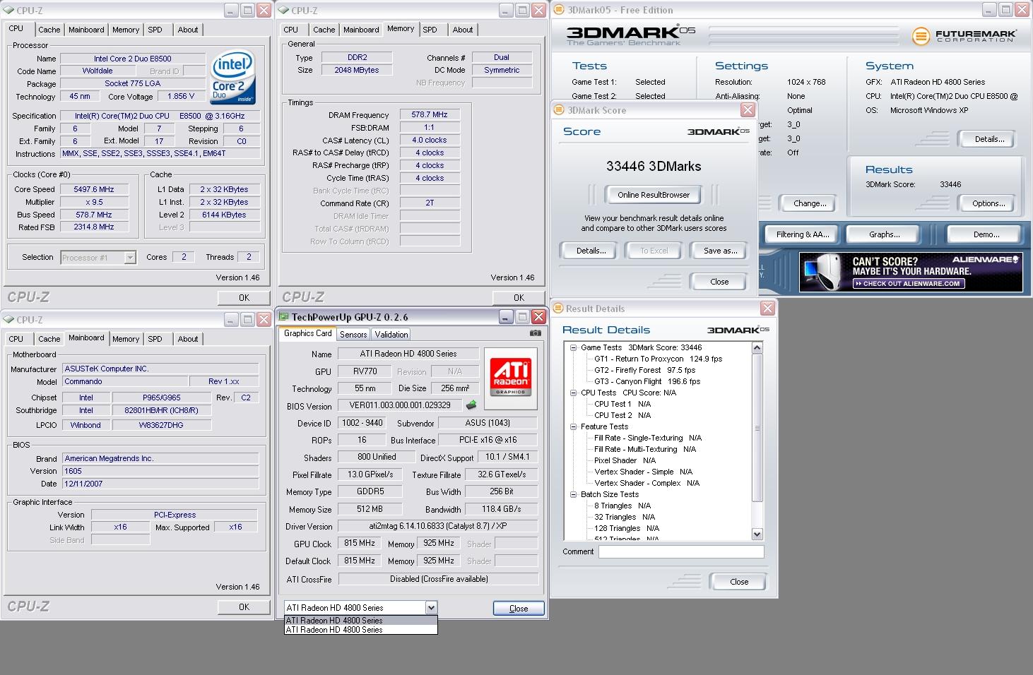This screenshot has width=1033, height=675.
Task: Click the Core Speed value 5497.6 MHz
Action: [94, 189]
